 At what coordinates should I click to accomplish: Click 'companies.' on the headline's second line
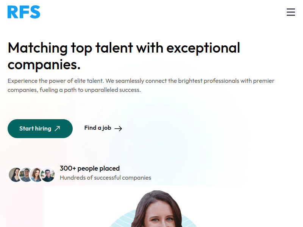click(x=44, y=64)
